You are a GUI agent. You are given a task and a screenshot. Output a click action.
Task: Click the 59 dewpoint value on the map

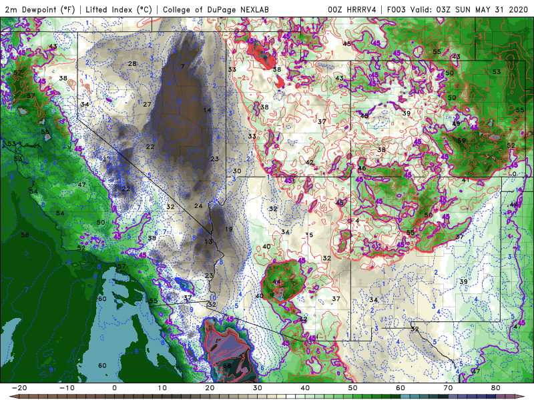tap(461, 141)
